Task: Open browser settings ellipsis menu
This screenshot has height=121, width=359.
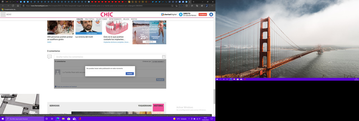Action: [212, 6]
